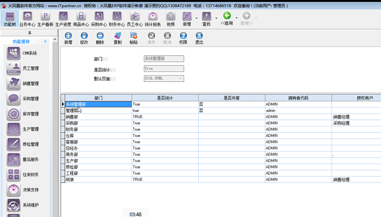
Task: Select the 采购部 row
Action: (221, 123)
